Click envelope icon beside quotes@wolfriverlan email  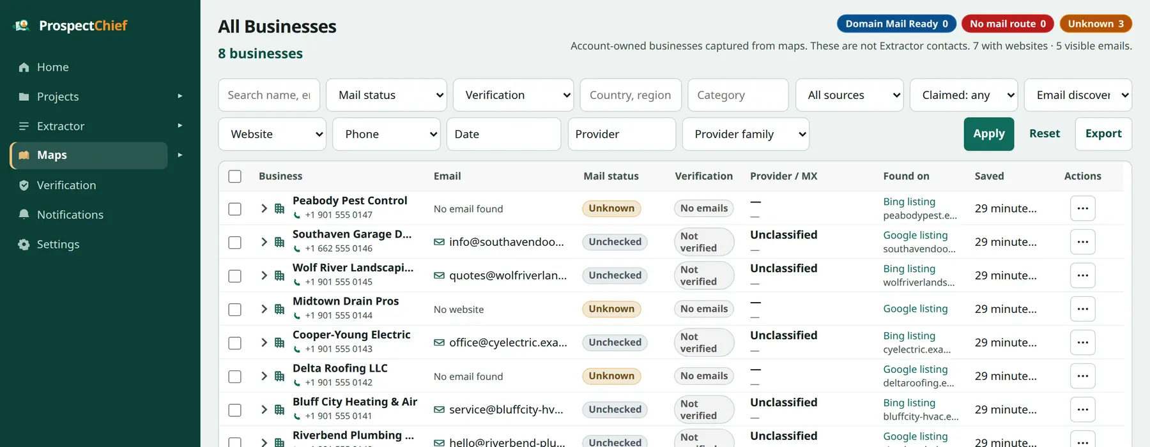click(x=439, y=275)
